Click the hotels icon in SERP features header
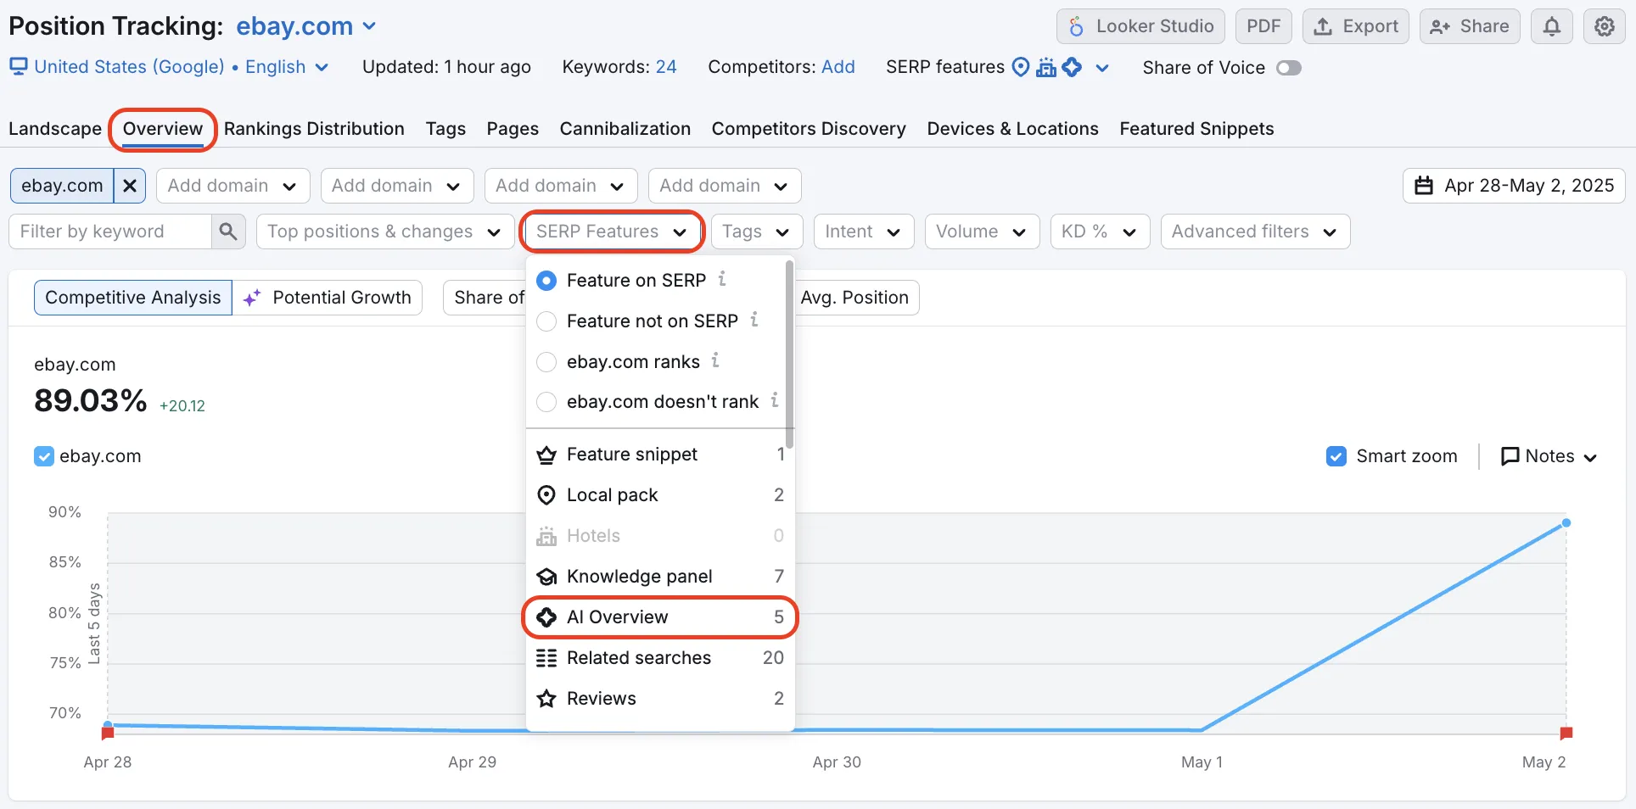This screenshot has width=1636, height=809. point(1046,67)
